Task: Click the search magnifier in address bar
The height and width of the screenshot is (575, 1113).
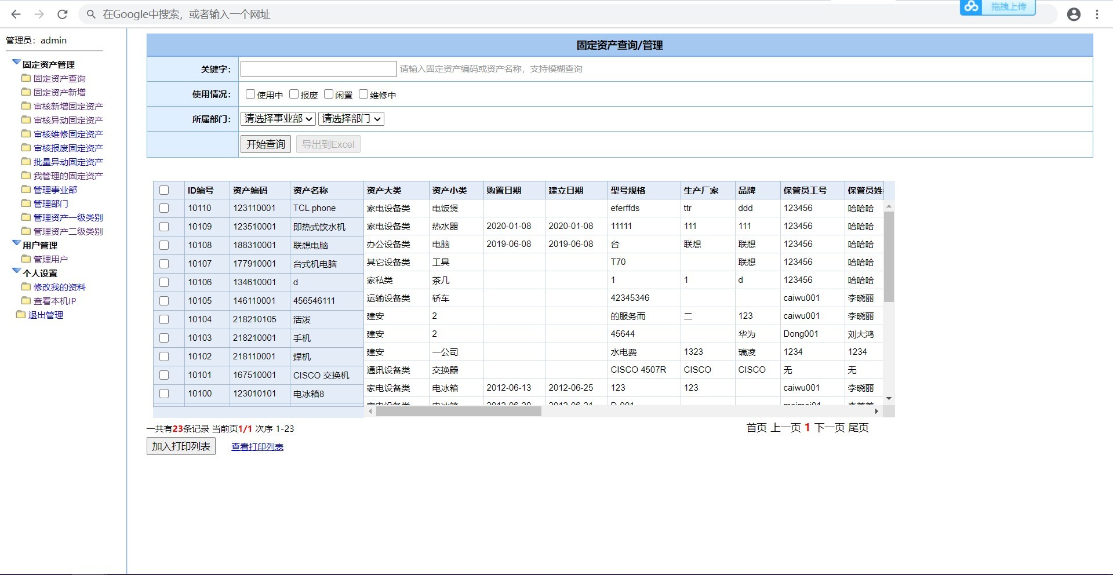Action: coord(91,14)
